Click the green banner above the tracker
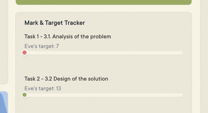208x113 pixels. pyautogui.click(x=103, y=2)
